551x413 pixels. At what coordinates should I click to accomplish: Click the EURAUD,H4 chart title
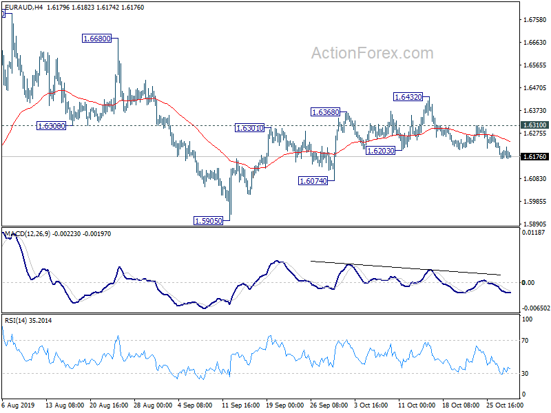point(23,8)
